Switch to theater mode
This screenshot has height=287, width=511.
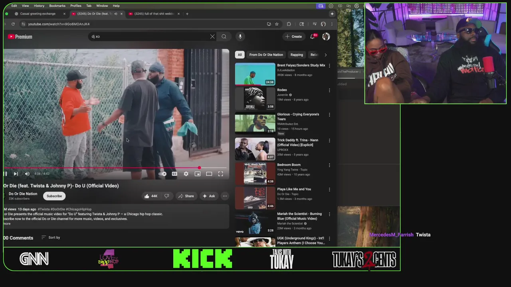coord(209,174)
